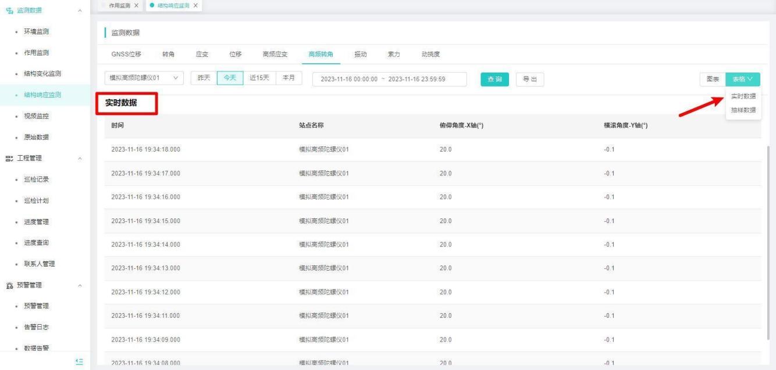Open the 模拟高频陀螺仪01 device dropdown

pos(144,78)
